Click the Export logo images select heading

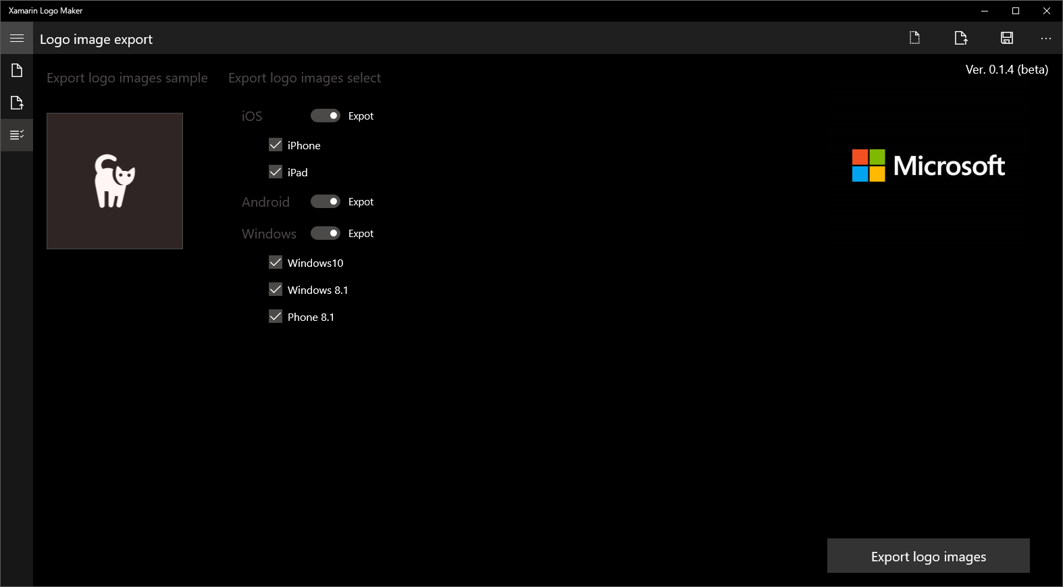(x=305, y=78)
